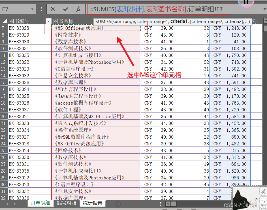Click horizontal scrollbar left arrow
Screen dimensions: 267x210
click(x=168, y=204)
